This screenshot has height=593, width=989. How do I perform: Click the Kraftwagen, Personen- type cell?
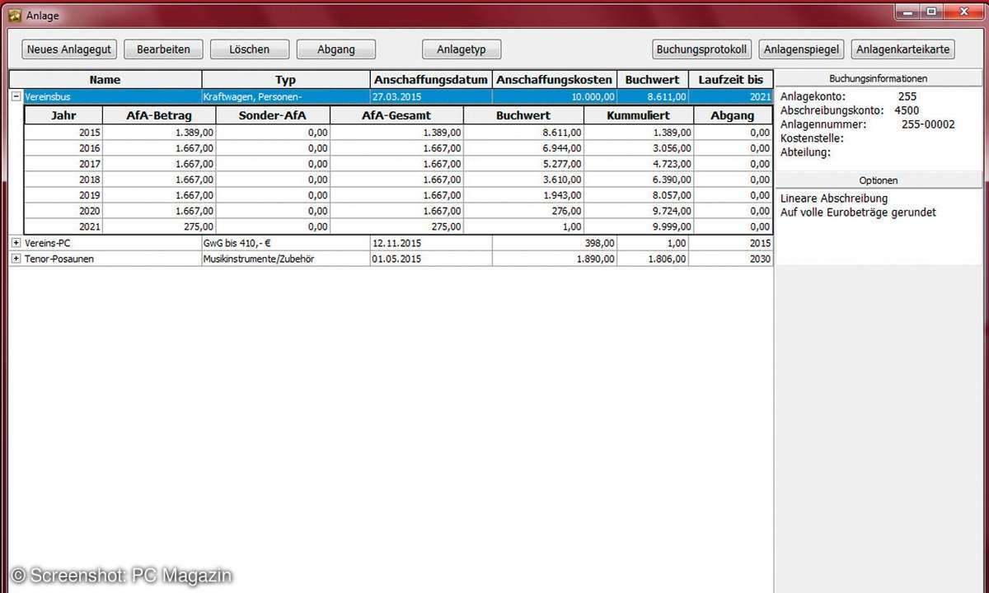286,96
